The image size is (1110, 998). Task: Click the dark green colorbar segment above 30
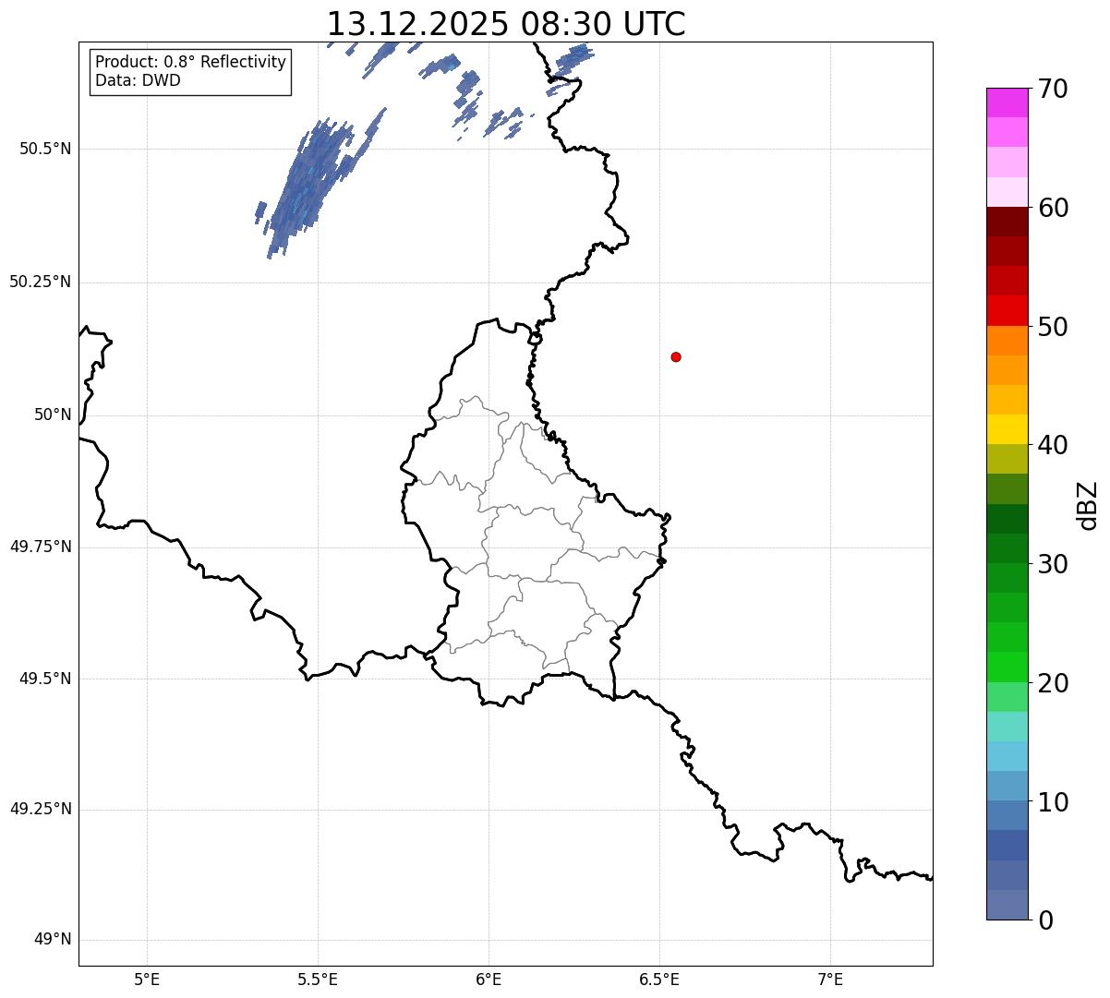pyautogui.click(x=1007, y=548)
